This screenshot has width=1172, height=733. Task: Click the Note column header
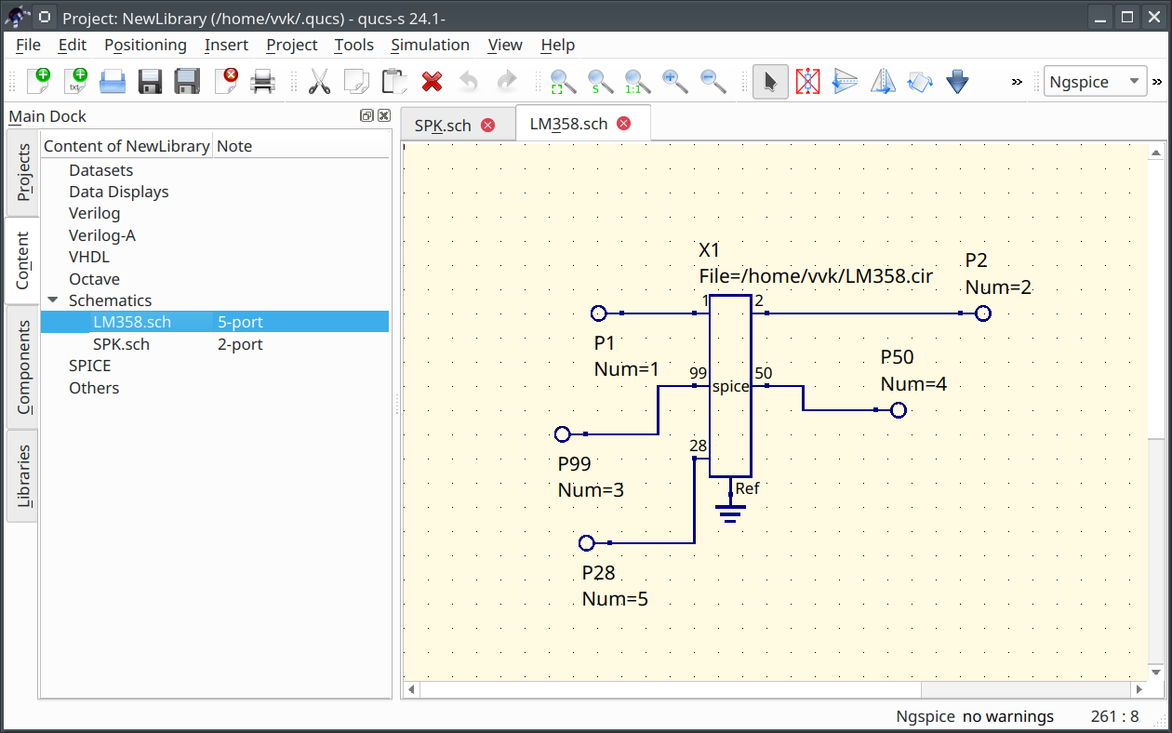301,146
